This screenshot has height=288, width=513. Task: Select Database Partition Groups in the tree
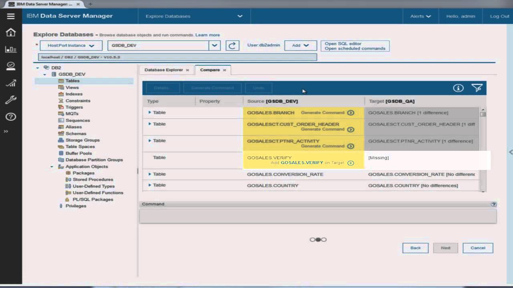(x=94, y=160)
